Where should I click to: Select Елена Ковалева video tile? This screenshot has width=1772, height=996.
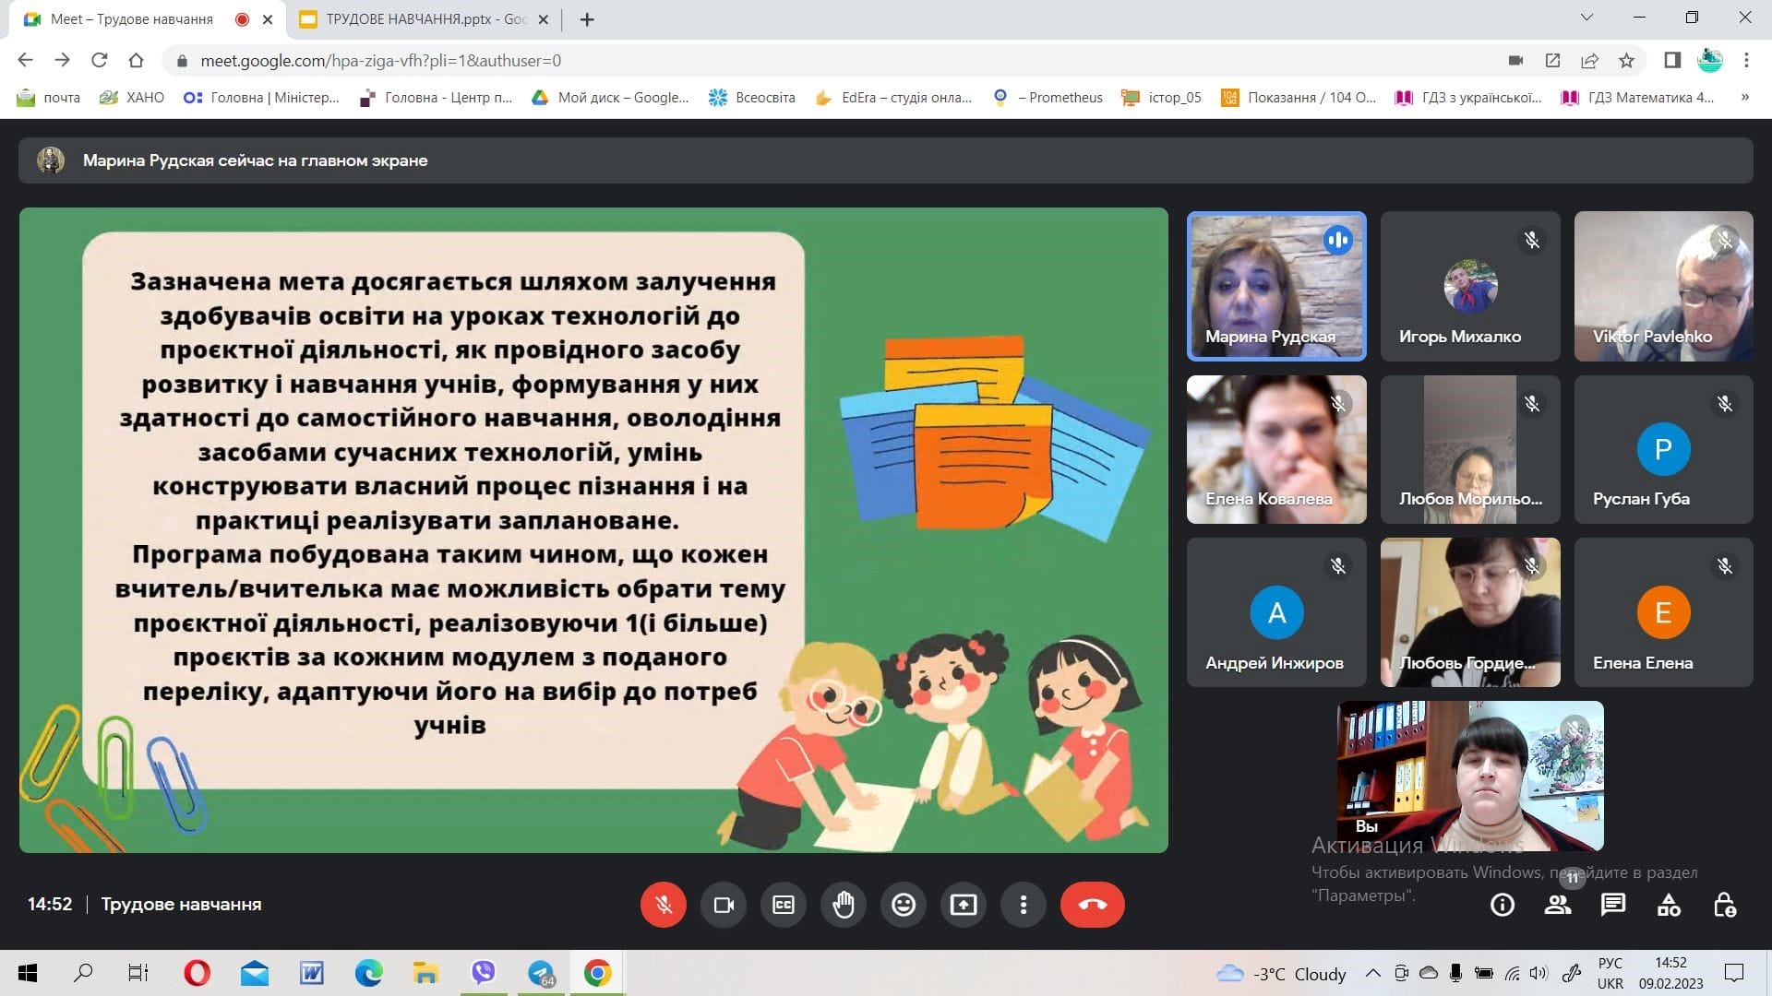point(1276,449)
